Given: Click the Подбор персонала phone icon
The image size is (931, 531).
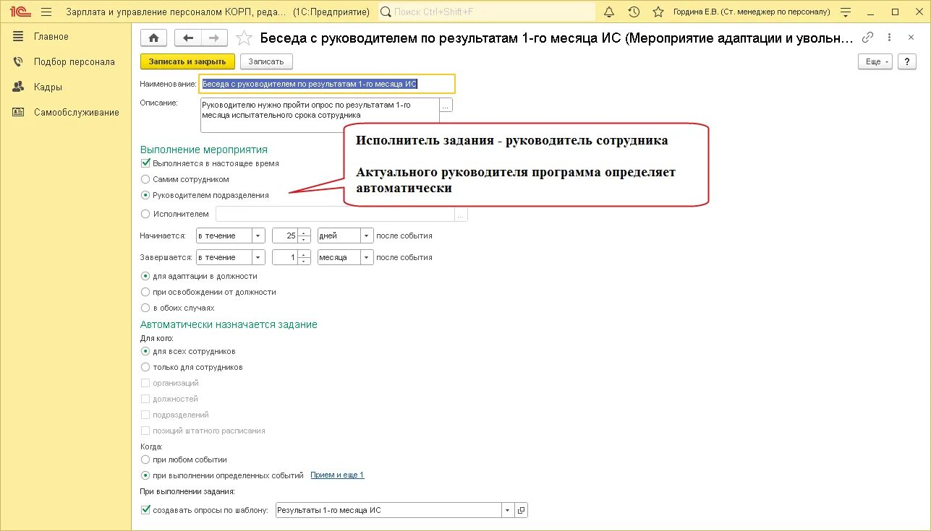Looking at the screenshot, I should click(x=18, y=62).
